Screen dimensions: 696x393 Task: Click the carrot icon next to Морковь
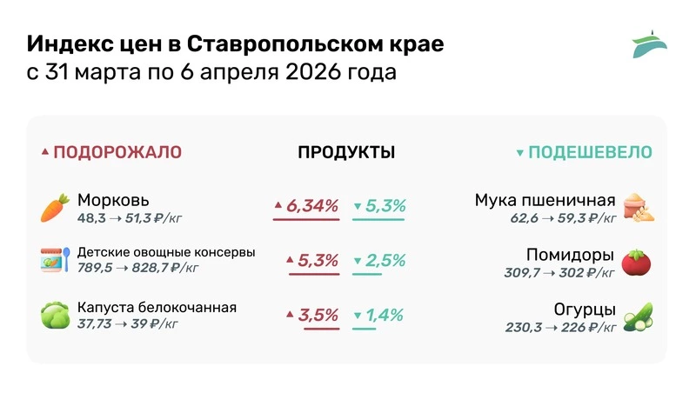pos(55,209)
